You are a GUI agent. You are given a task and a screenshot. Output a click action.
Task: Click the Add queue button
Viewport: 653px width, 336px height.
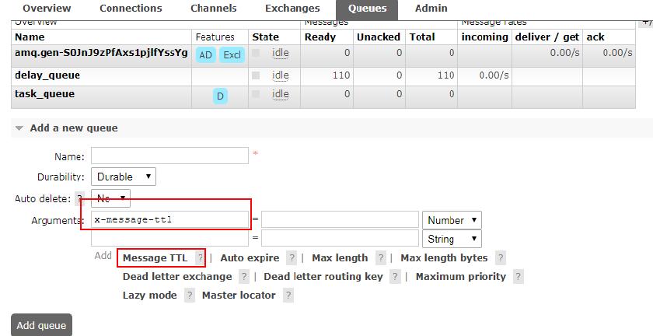click(41, 325)
